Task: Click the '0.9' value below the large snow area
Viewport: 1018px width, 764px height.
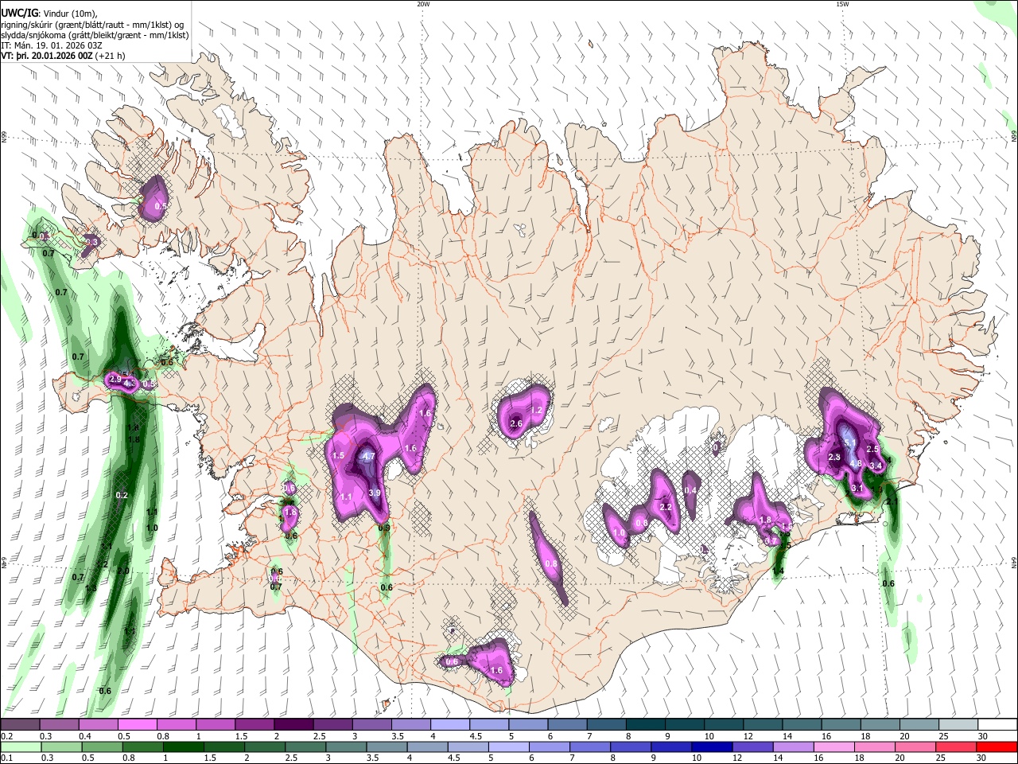Action: click(x=384, y=528)
